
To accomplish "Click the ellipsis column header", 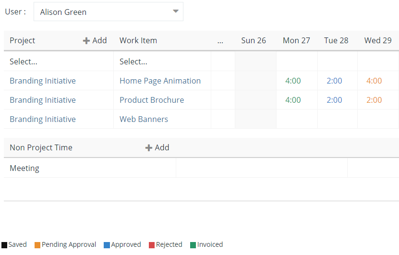I will [220, 41].
